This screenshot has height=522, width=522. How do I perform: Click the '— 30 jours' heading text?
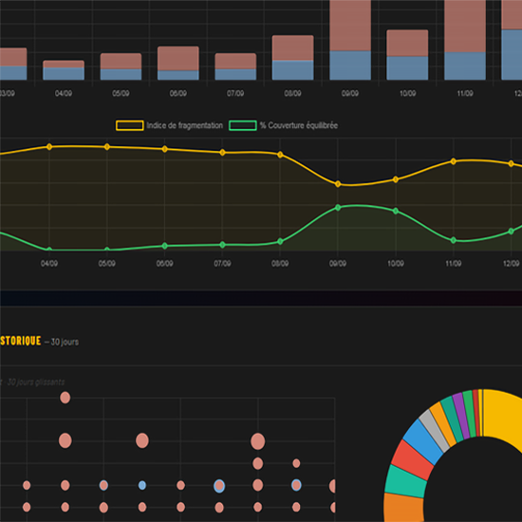62,342
